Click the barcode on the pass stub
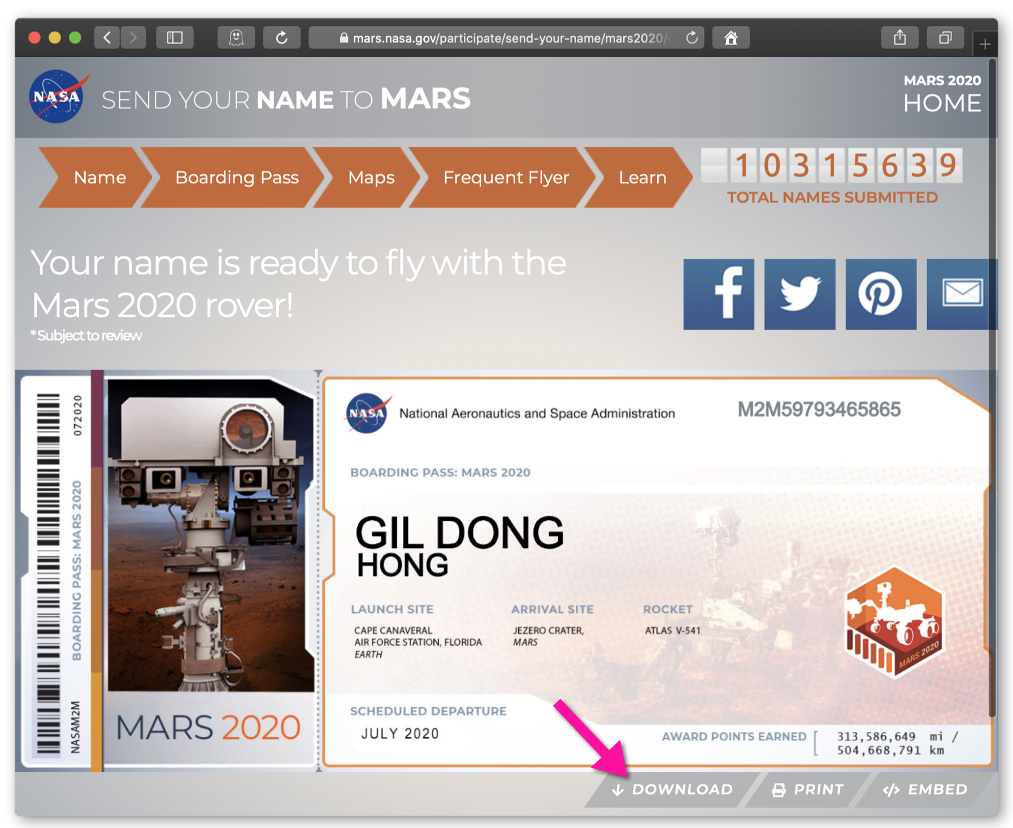 pyautogui.click(x=48, y=573)
